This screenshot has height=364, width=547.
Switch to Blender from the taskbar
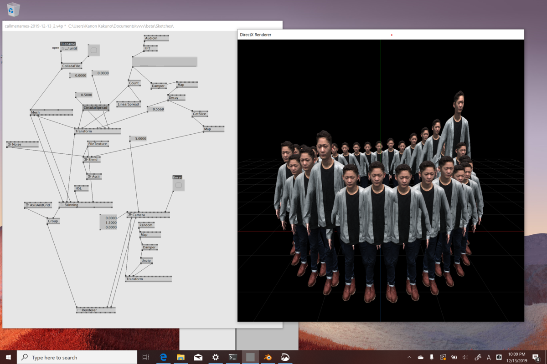[268, 357]
